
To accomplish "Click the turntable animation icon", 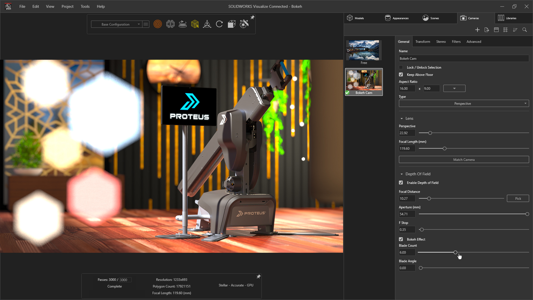I will click(182, 24).
